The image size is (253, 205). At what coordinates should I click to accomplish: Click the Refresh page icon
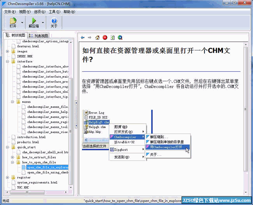[112, 37]
